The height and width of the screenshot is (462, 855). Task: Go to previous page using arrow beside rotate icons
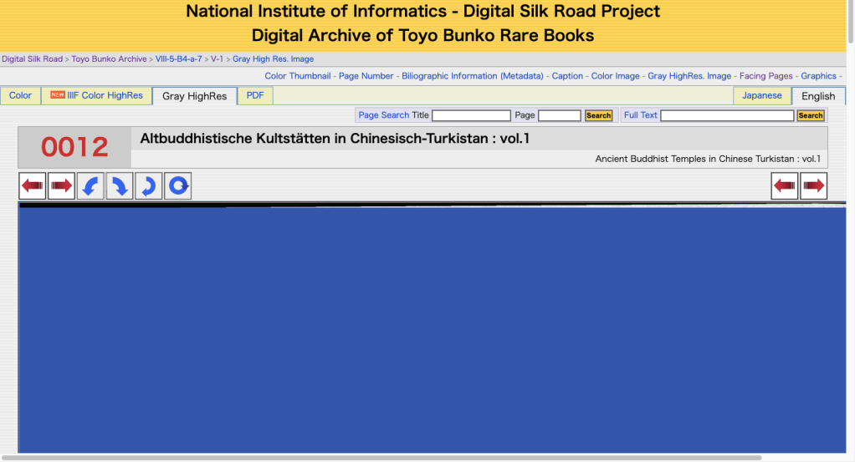pyautogui.click(x=33, y=185)
